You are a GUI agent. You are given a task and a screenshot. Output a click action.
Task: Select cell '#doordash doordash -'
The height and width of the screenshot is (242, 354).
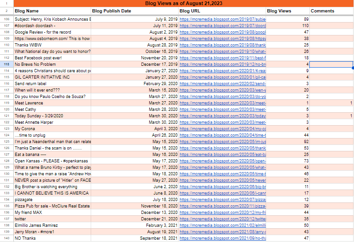pos(52,26)
